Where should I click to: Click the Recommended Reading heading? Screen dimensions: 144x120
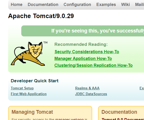pyautogui.click(x=81, y=44)
